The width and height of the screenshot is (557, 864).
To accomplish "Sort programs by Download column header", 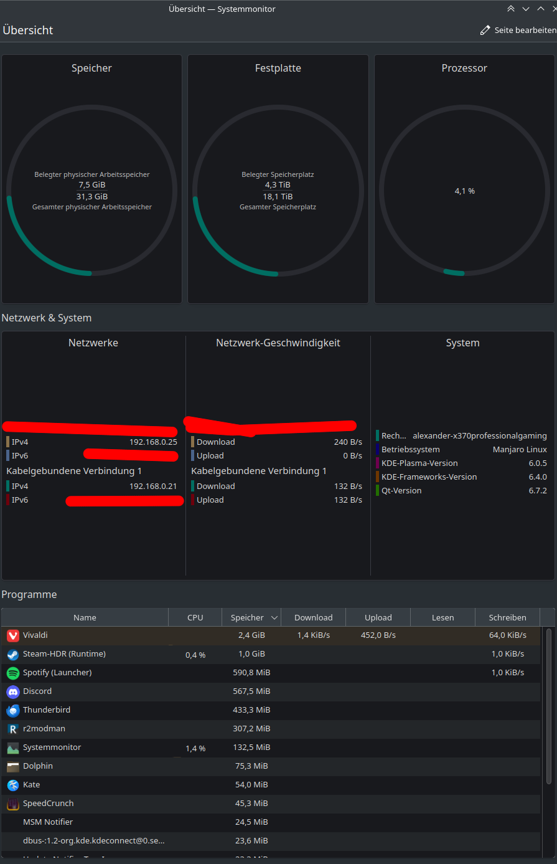I will [313, 617].
